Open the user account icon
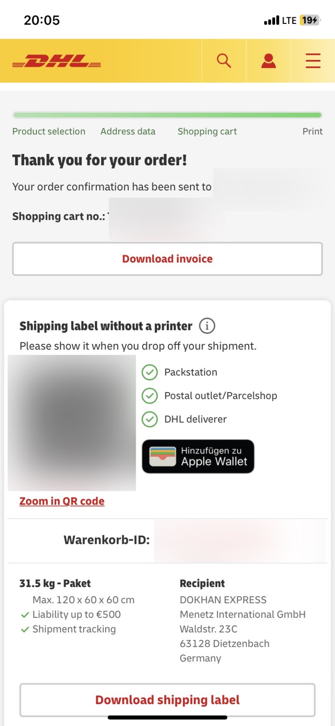The width and height of the screenshot is (335, 726). [x=268, y=61]
